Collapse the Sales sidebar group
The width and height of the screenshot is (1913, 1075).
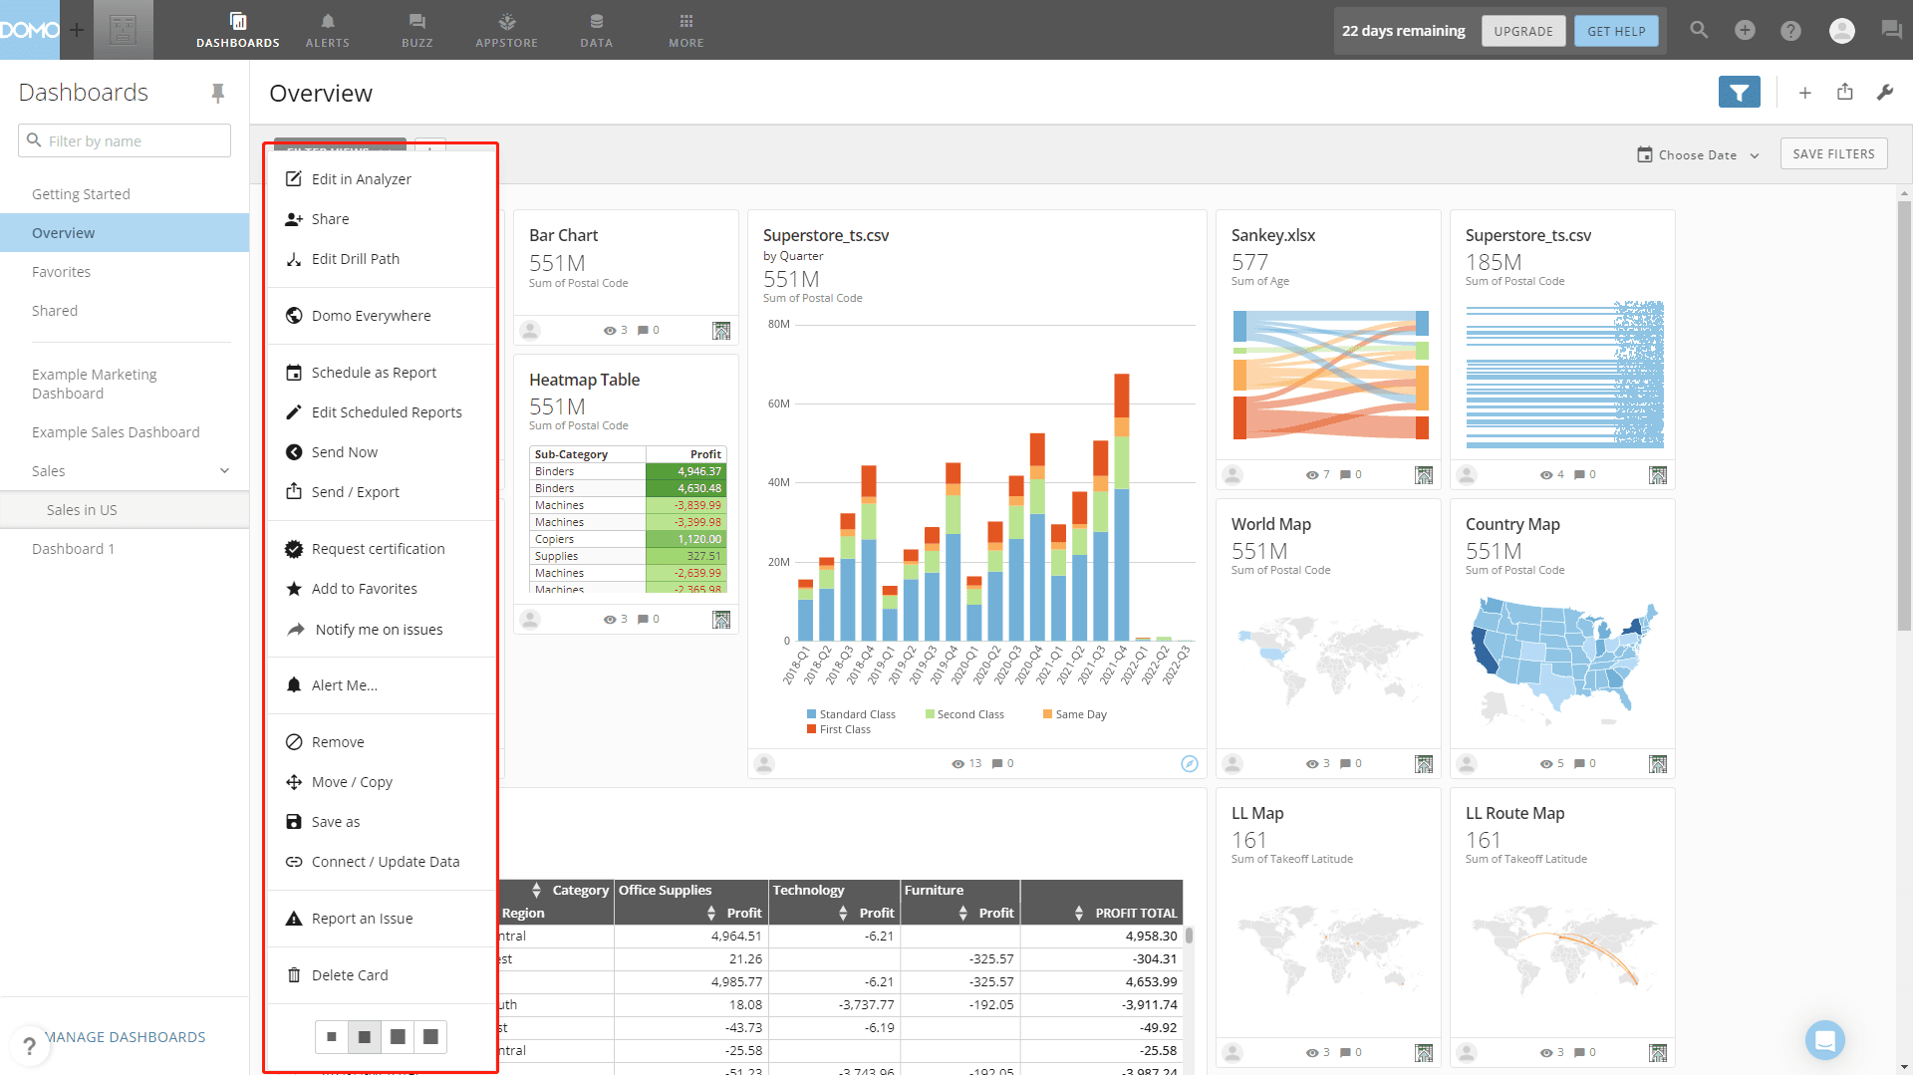coord(224,471)
